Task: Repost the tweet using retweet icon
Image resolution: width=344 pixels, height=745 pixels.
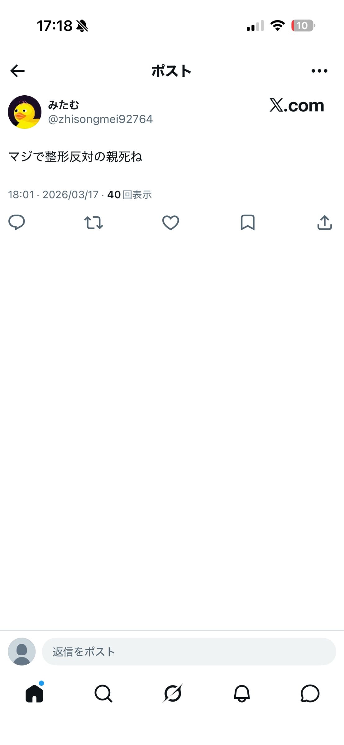Action: pos(93,222)
